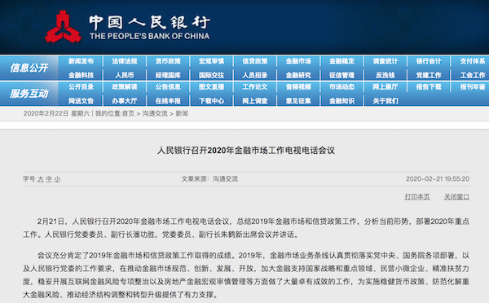Open 公告信息 navigation link

tap(168, 87)
